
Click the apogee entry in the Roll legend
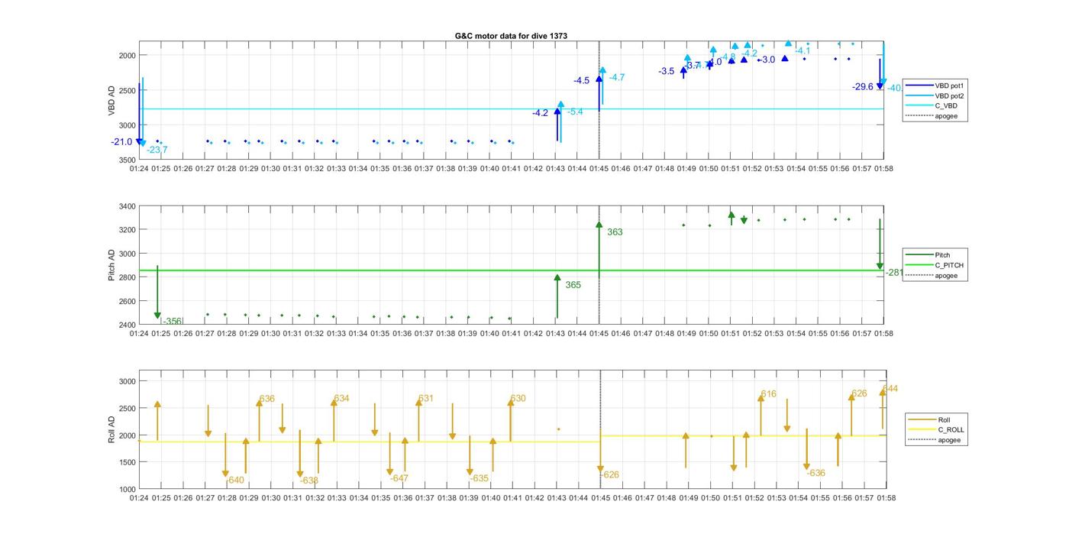point(949,440)
